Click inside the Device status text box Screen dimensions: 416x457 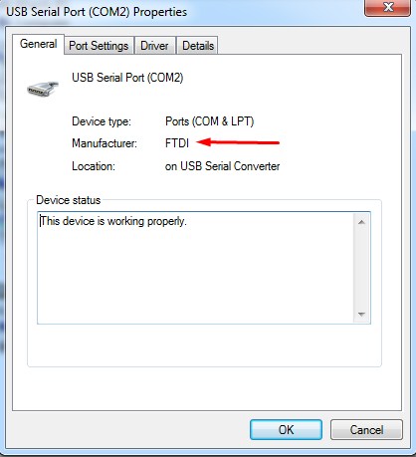tap(195, 268)
